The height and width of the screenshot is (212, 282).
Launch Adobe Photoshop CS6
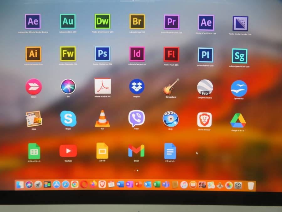(102, 54)
